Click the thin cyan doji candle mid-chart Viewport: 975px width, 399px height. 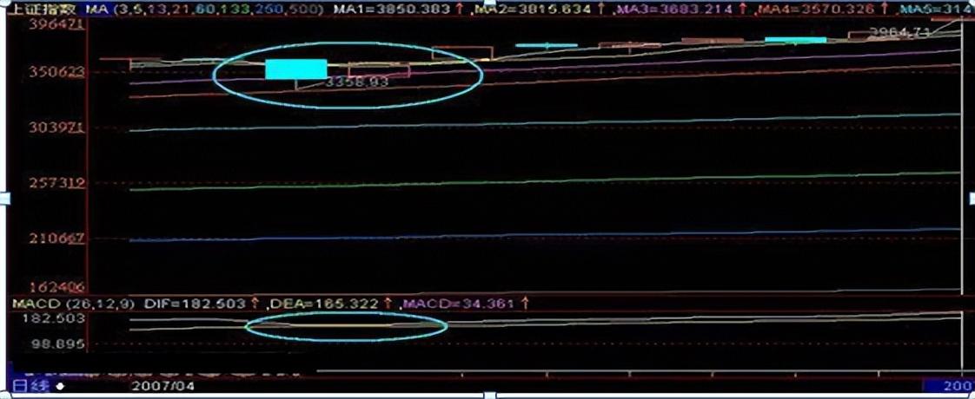(x=546, y=45)
